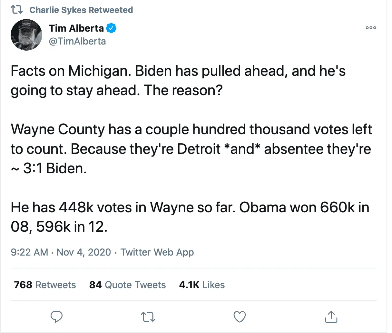The width and height of the screenshot is (392, 333).
Task: Click the 'Facts on Michigan' opening paragraph
Action: 178,81
